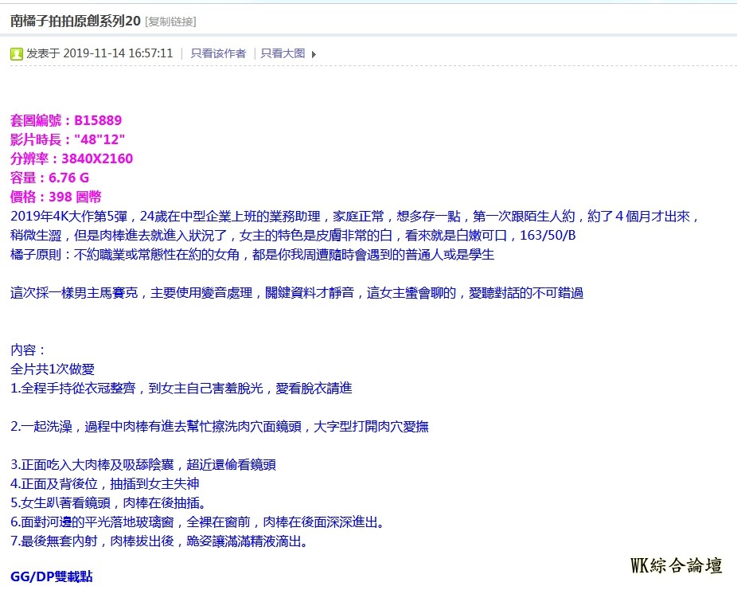
Task: Show only this author's posts (只看该作者)
Action: tap(217, 53)
